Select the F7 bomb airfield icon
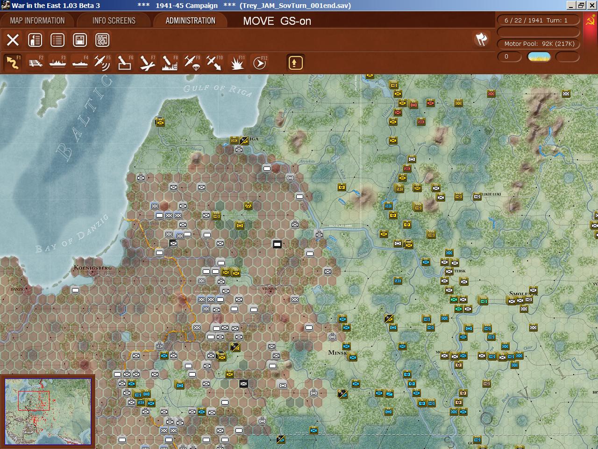This screenshot has width=598, height=449. coord(147,63)
